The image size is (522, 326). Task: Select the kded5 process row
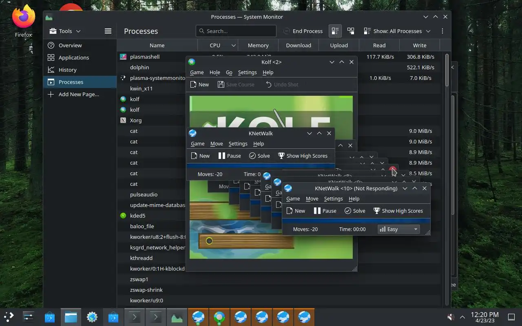pyautogui.click(x=279, y=216)
